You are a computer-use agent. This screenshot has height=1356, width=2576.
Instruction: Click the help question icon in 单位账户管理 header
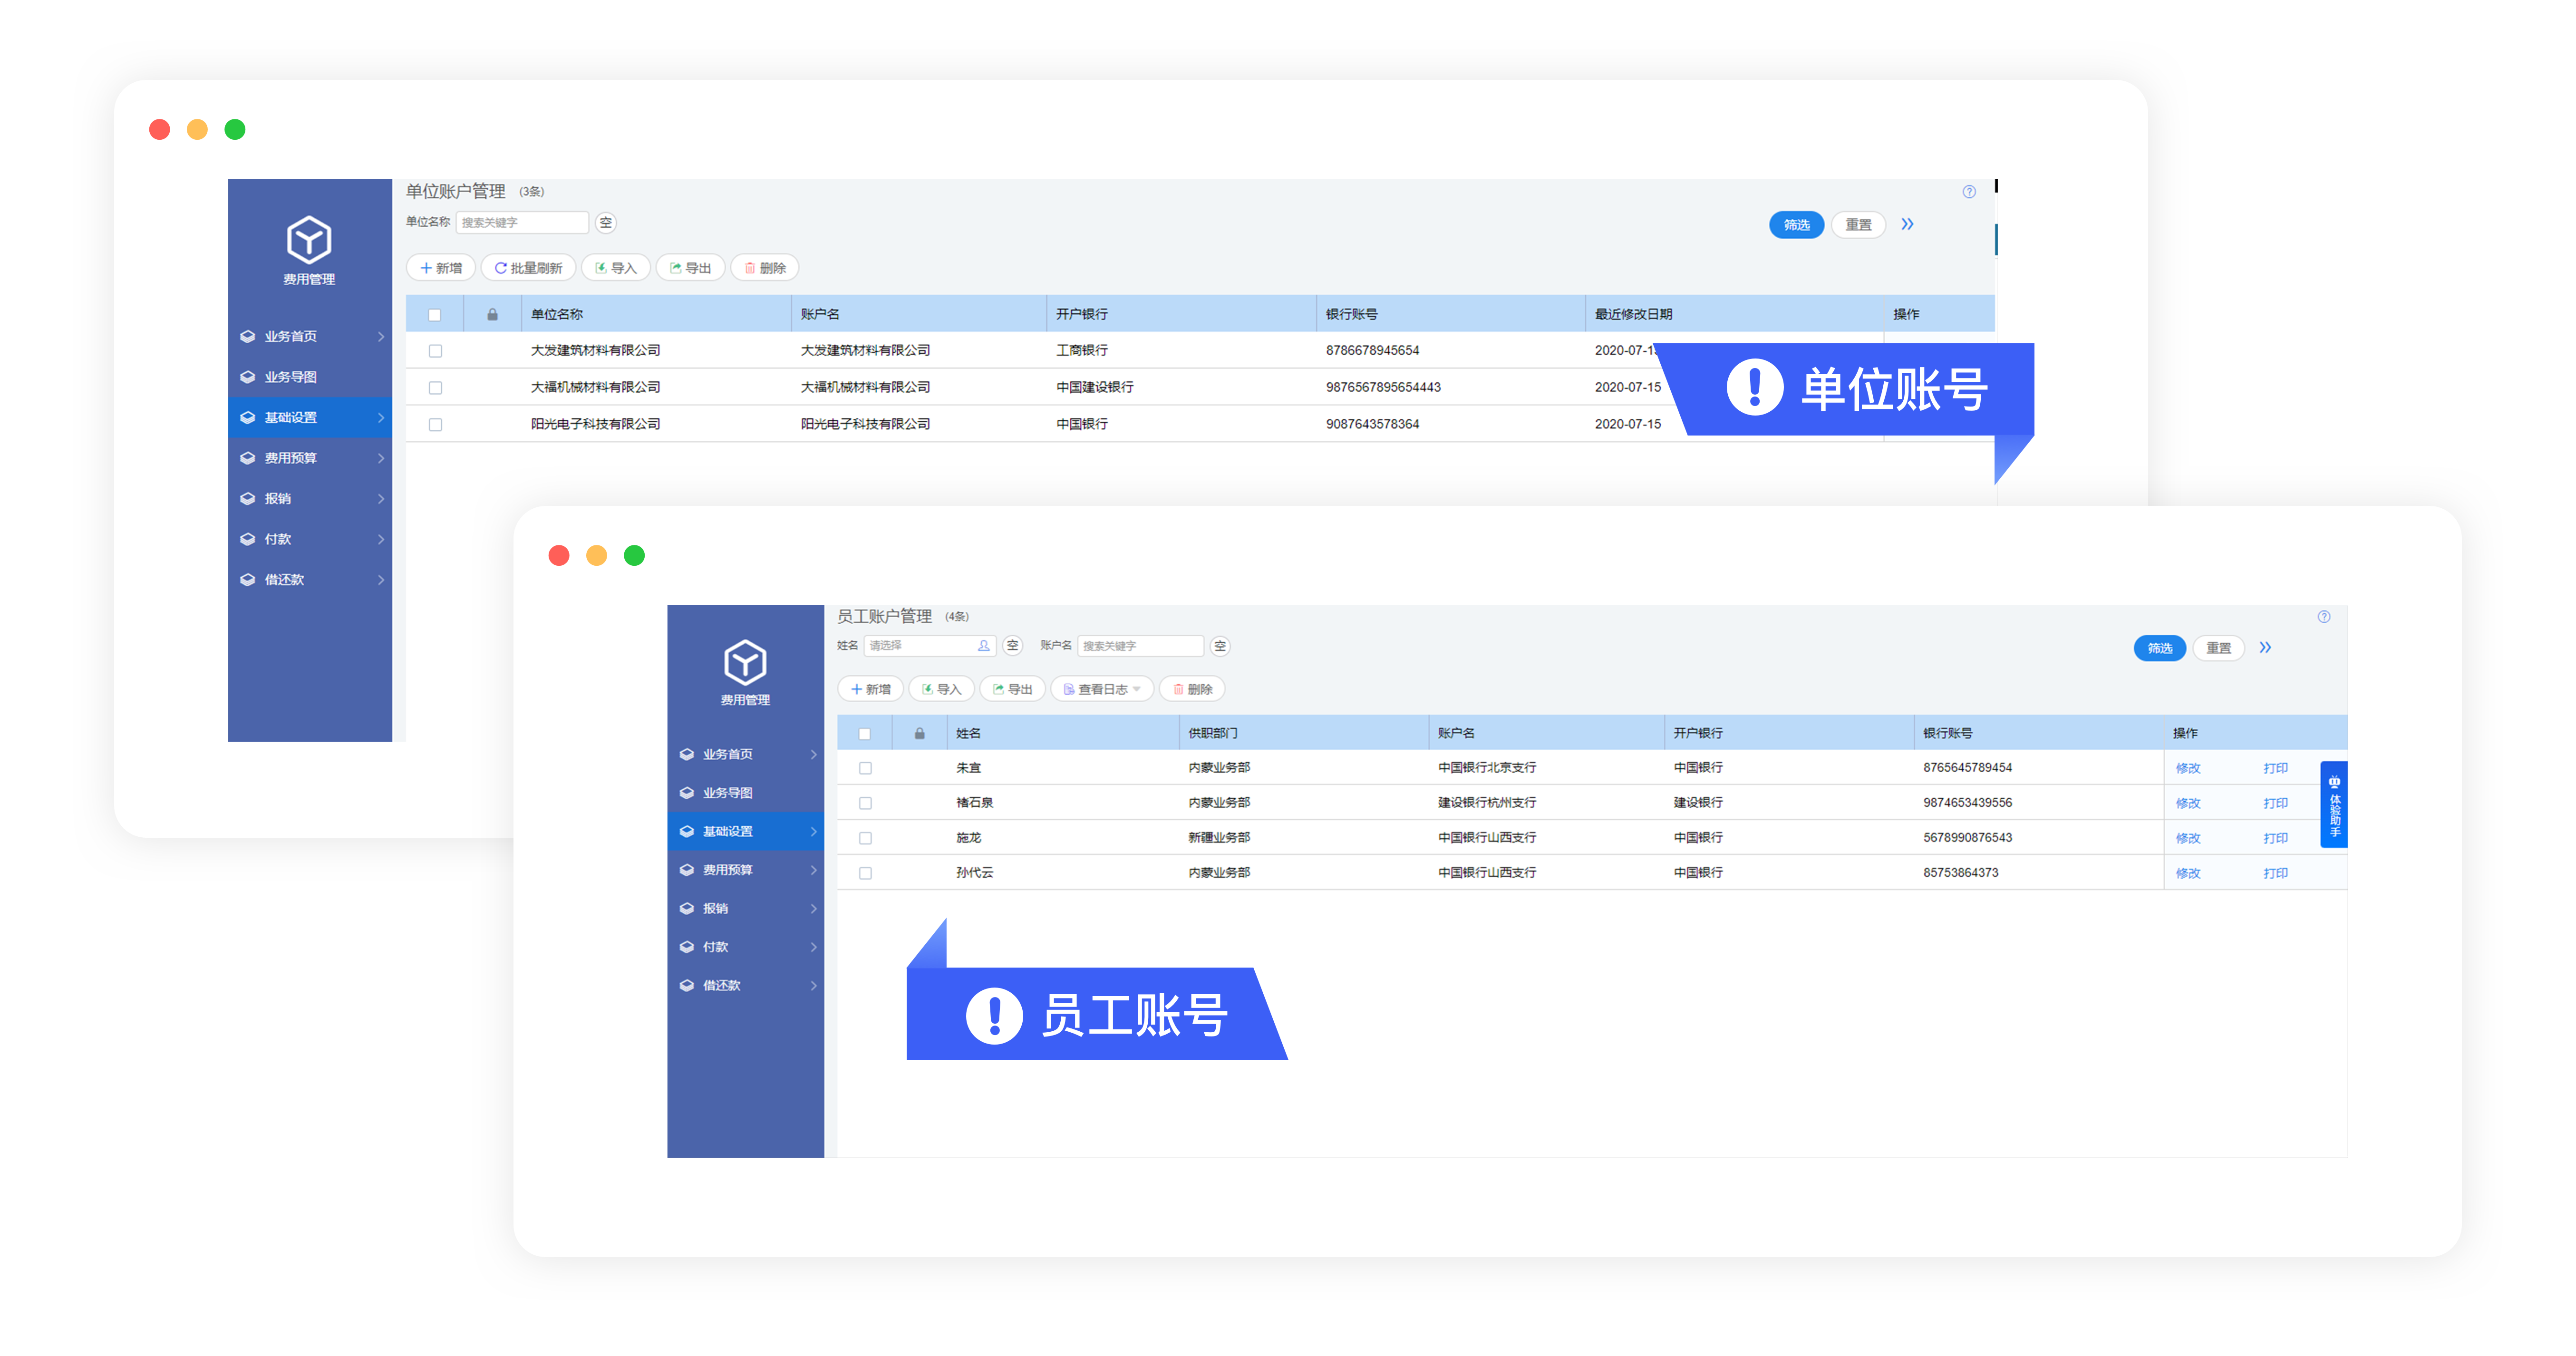tap(1969, 192)
